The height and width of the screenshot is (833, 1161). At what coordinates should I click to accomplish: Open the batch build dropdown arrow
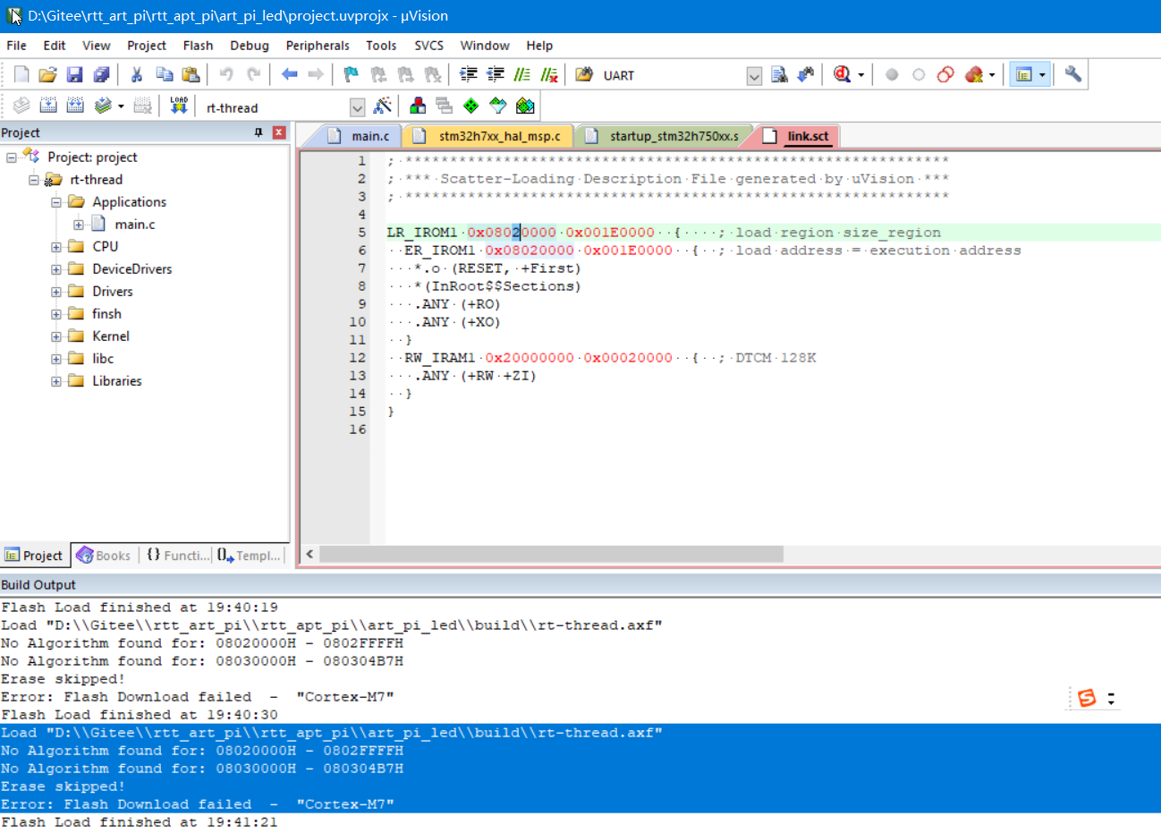121,106
